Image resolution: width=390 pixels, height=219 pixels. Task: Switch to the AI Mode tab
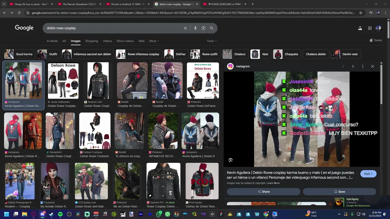52,41
